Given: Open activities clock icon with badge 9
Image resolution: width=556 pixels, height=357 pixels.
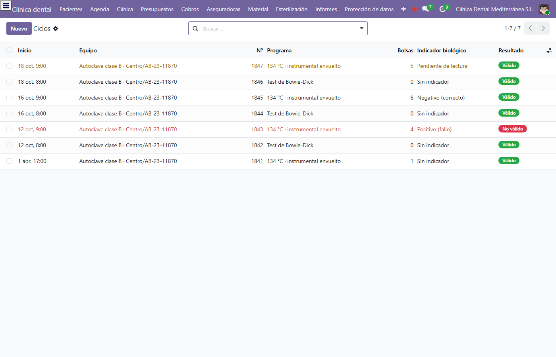Looking at the screenshot, I should (444, 9).
